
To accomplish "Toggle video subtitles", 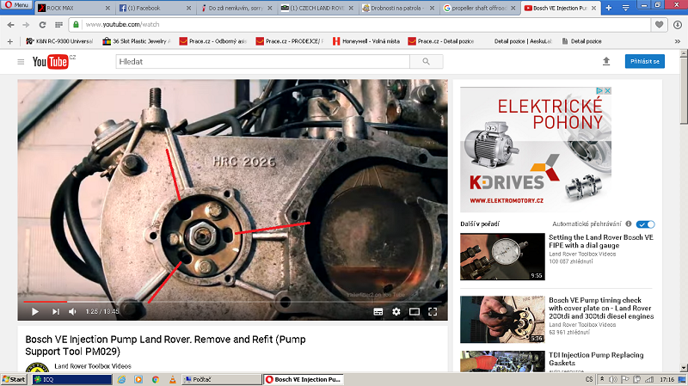I will (378, 312).
